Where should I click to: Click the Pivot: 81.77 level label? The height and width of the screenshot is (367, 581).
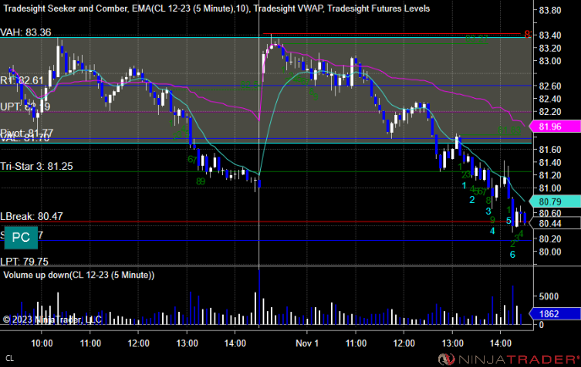coord(27,133)
